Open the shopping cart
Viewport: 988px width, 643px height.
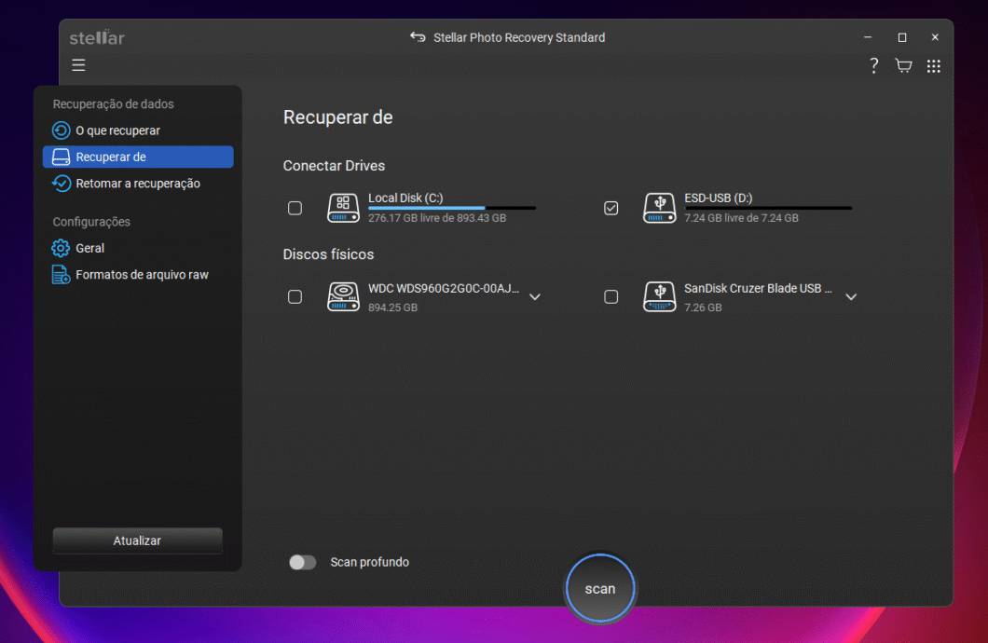[x=903, y=65]
